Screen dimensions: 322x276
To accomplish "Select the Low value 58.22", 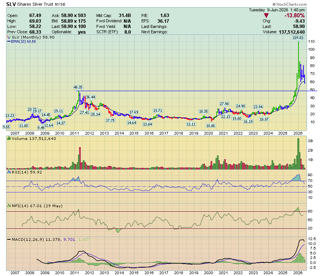I will click(x=35, y=26).
